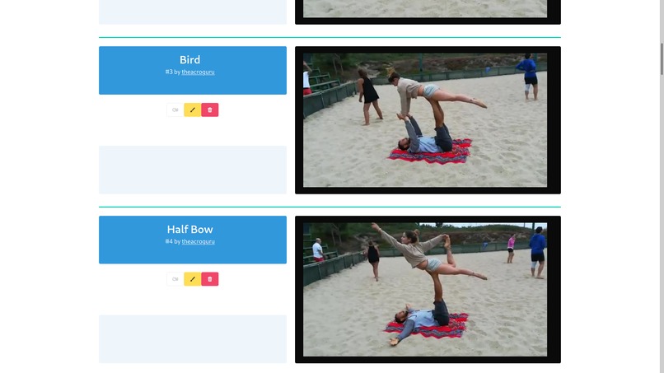Delete the Half Bow pose with the trash icon

[209, 279]
